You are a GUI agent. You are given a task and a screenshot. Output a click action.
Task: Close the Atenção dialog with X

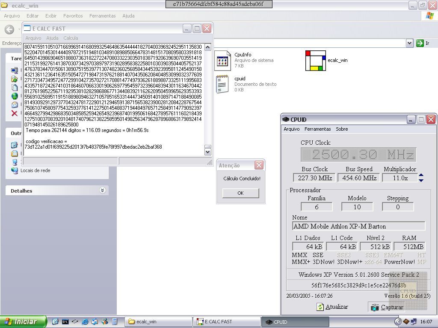259,165
